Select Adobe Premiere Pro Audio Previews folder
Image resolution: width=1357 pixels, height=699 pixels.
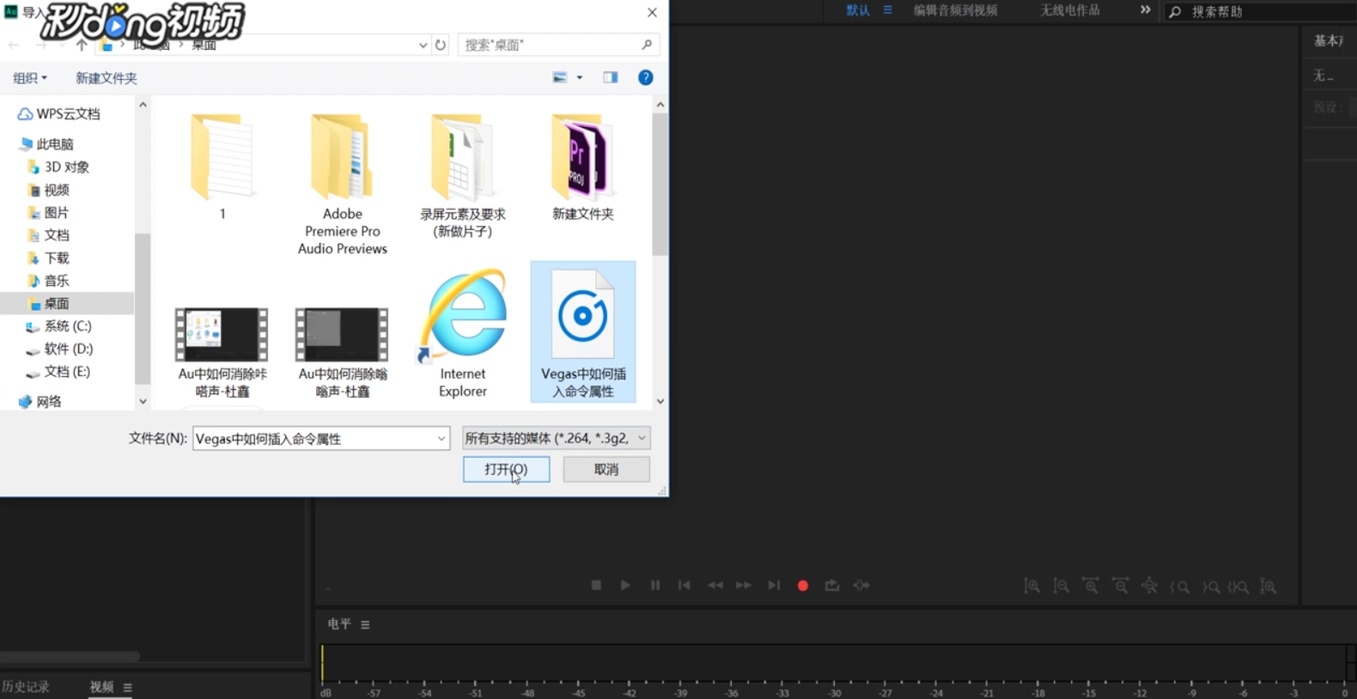(x=343, y=185)
